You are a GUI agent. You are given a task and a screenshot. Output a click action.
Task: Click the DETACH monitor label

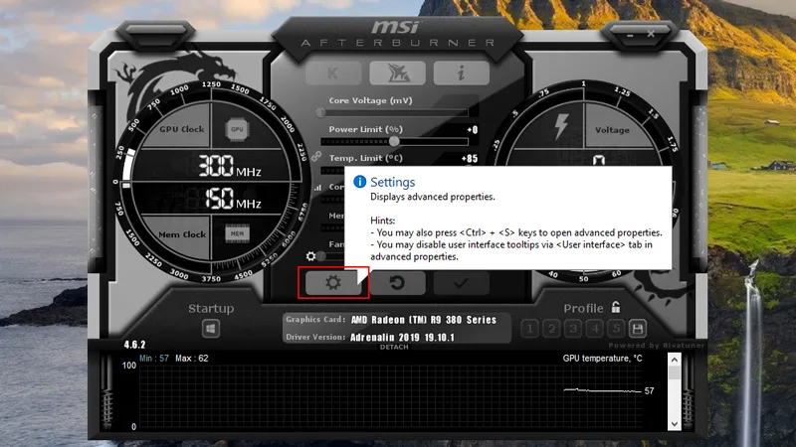click(394, 347)
